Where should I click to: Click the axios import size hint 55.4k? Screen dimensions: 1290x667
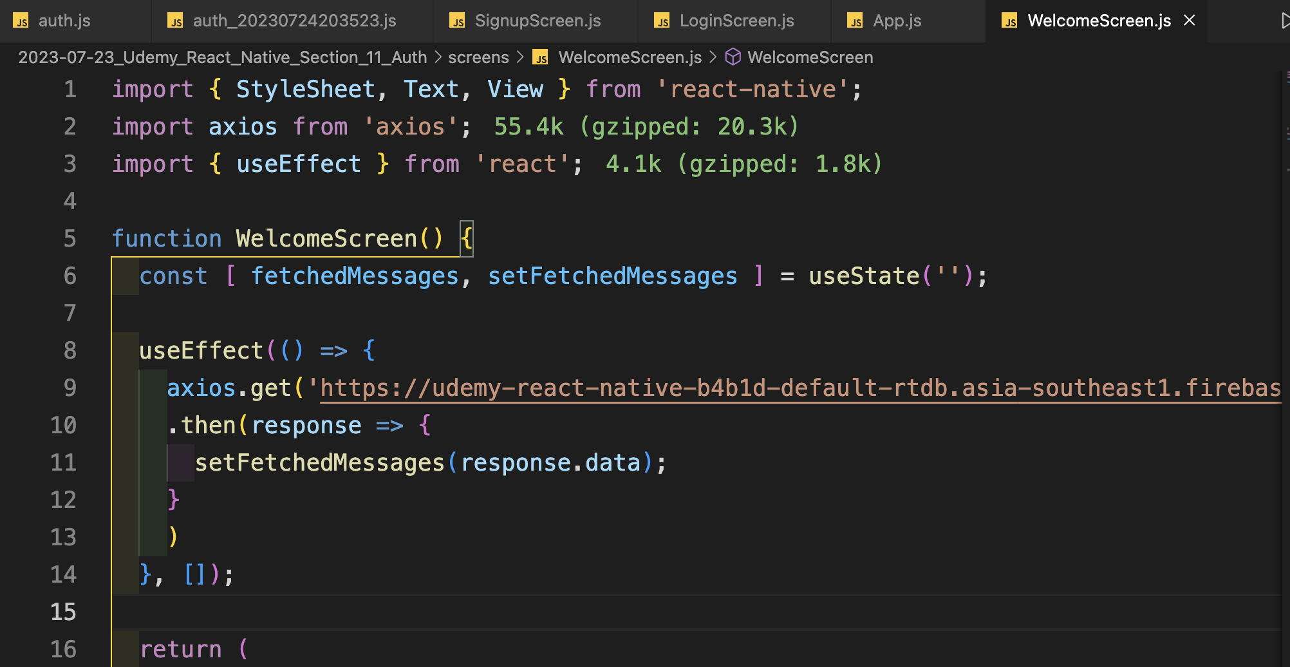(x=646, y=127)
